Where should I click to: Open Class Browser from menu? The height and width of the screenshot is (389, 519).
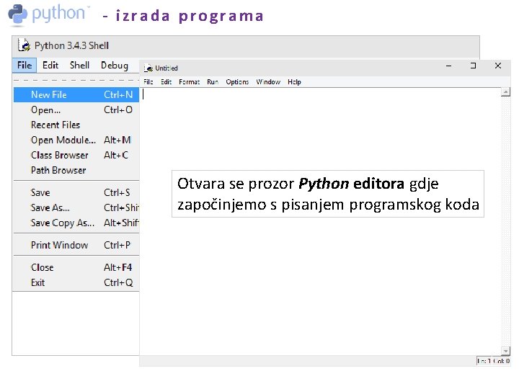pyautogui.click(x=76, y=155)
